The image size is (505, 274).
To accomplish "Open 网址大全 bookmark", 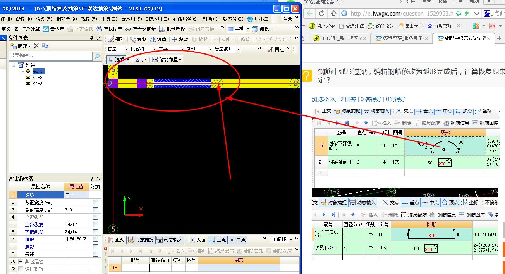I will click(322, 26).
